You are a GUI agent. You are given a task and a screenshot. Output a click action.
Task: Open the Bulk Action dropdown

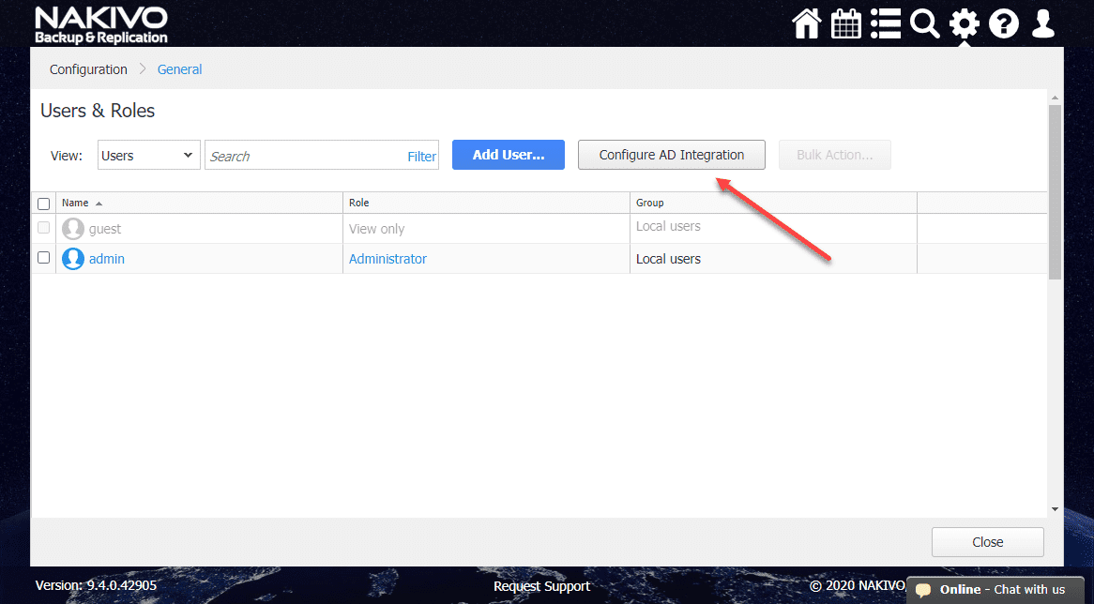tap(834, 154)
